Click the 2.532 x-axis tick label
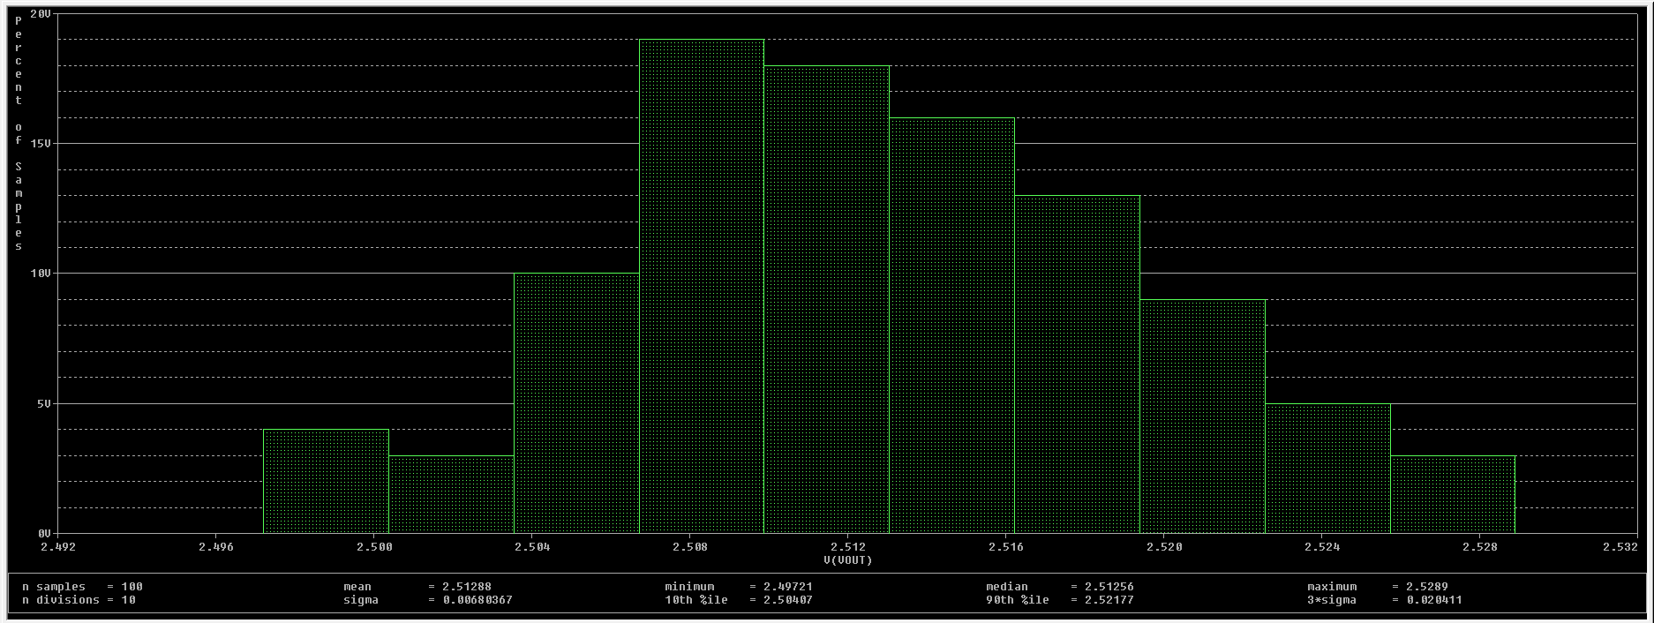This screenshot has height=623, width=1654. click(1620, 547)
